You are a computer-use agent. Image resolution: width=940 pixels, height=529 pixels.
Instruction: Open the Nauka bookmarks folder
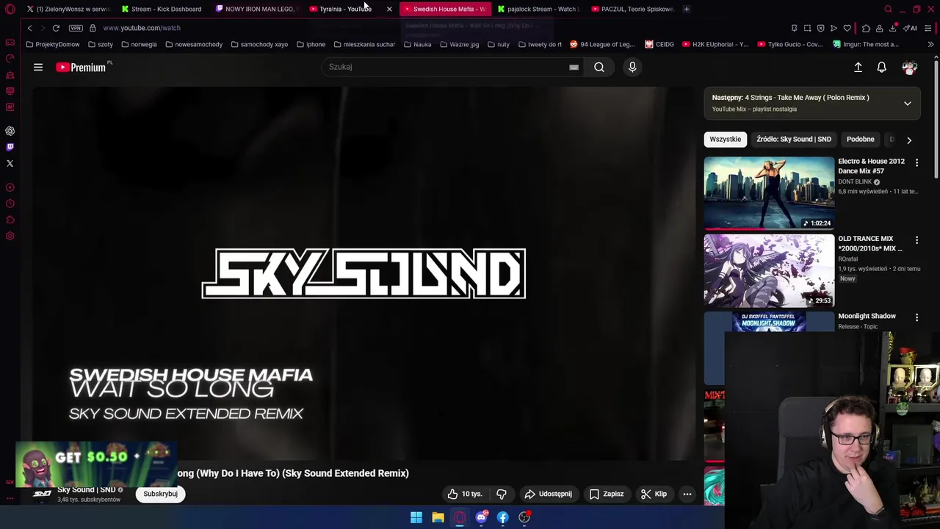[x=418, y=44]
